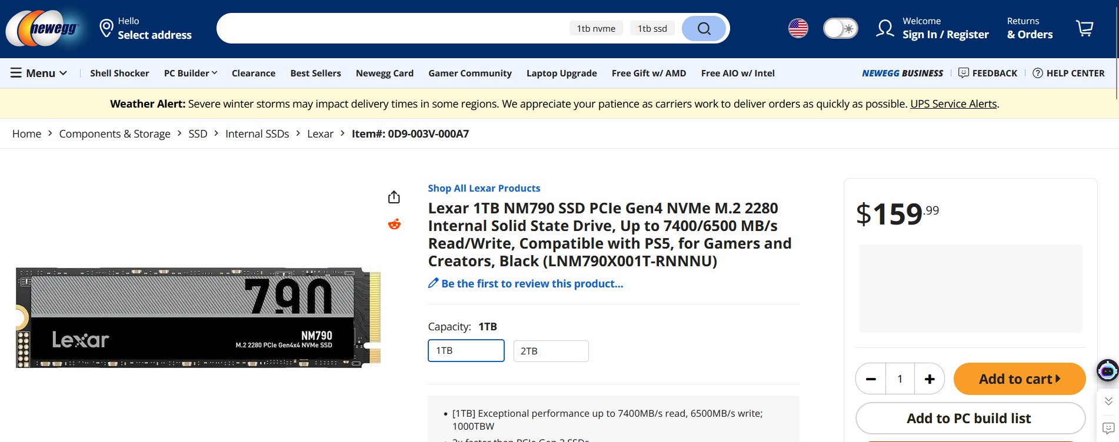Open Shell Shocker deals

click(x=119, y=73)
